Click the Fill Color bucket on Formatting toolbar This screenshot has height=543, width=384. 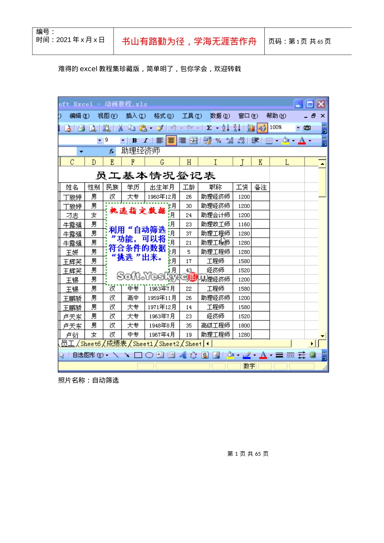pyautogui.click(x=286, y=141)
